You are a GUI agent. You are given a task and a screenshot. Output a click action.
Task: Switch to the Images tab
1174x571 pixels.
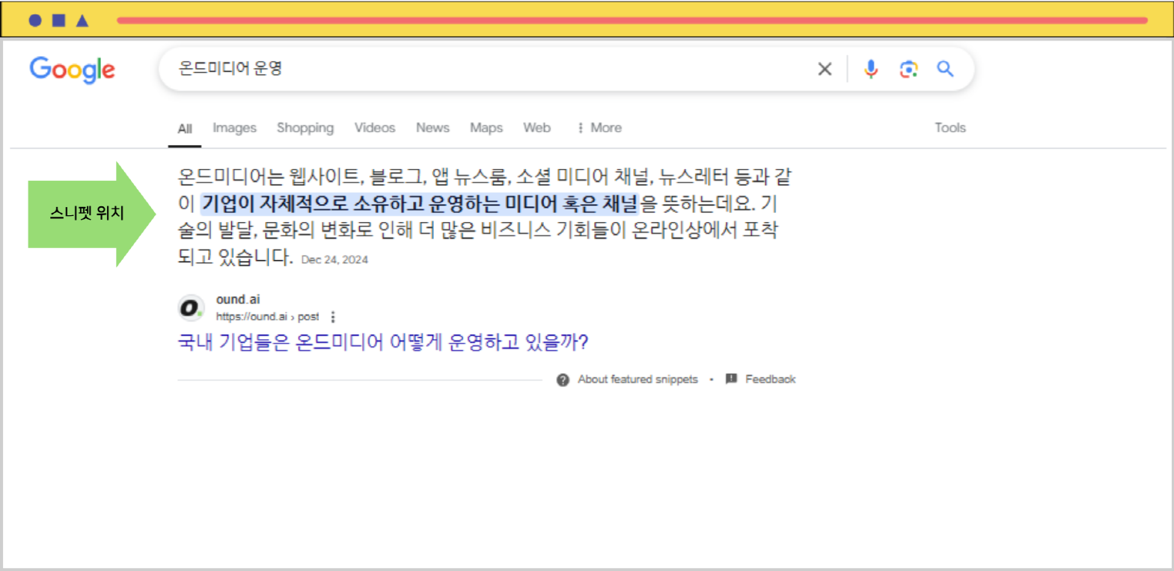tap(234, 128)
